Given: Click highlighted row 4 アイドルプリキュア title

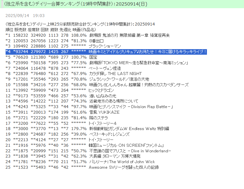Looking at the screenshot, I should tap(148, 52).
